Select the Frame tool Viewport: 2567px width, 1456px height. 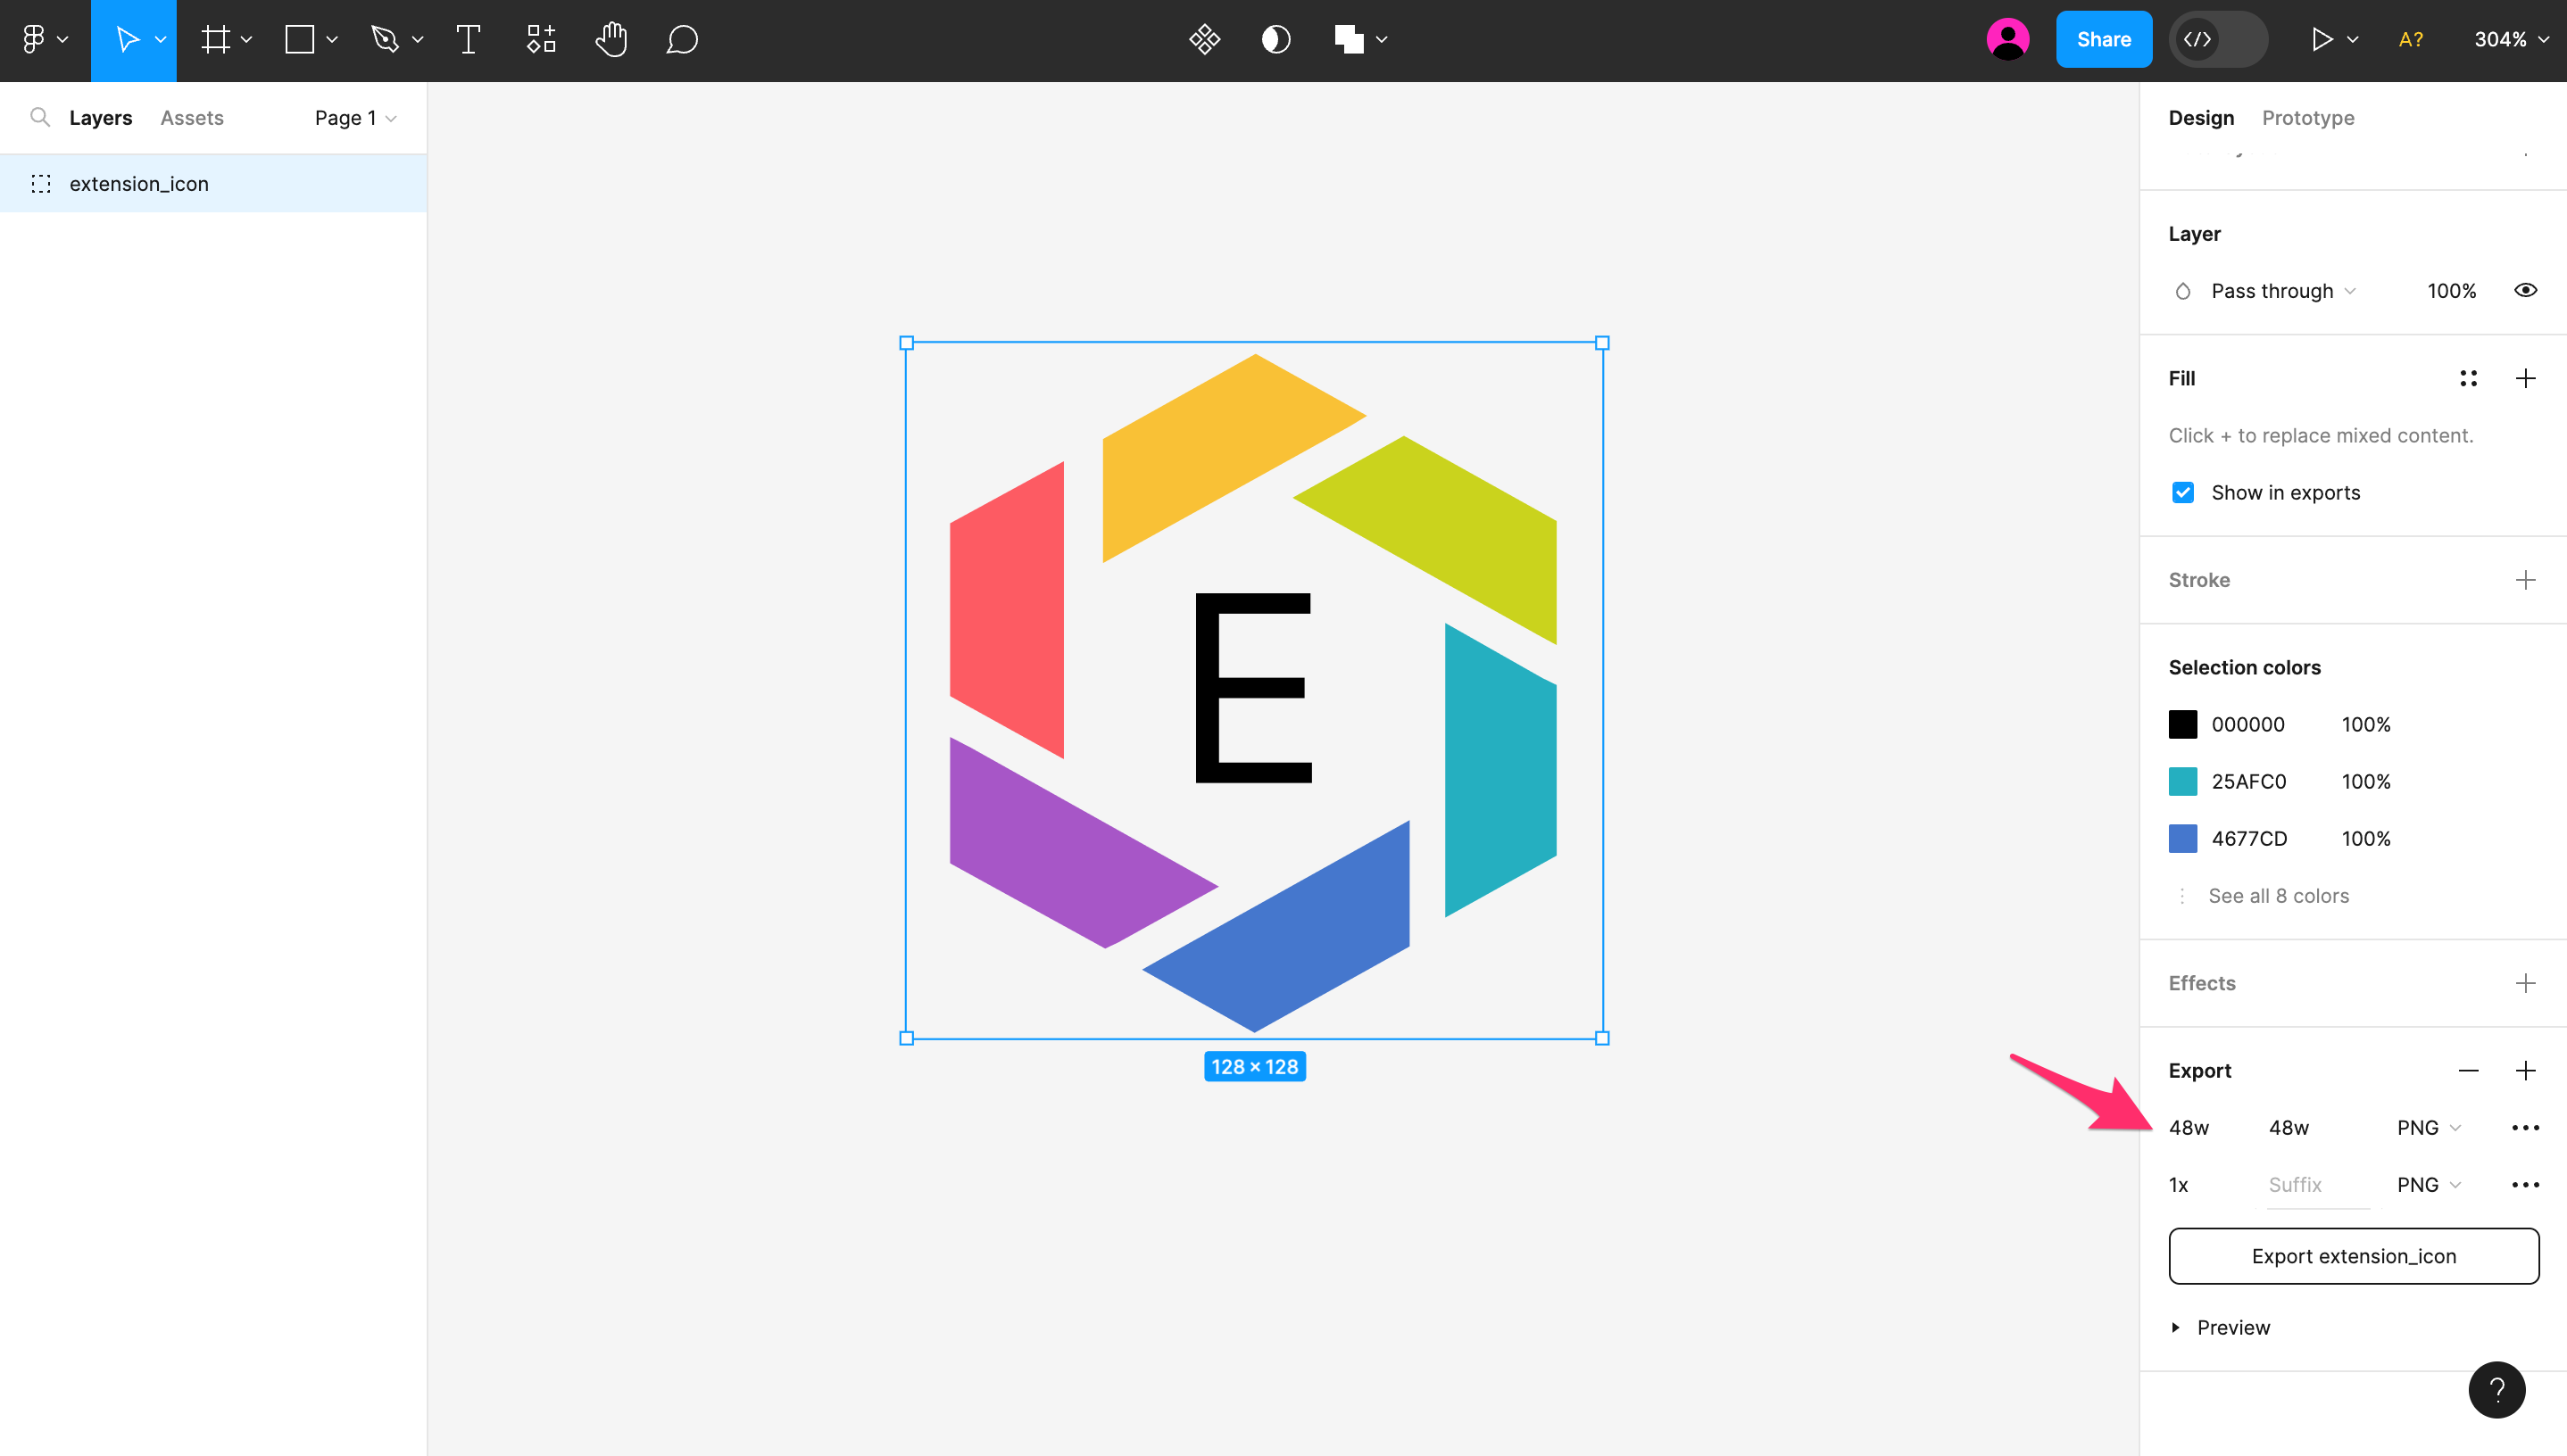click(x=215, y=40)
